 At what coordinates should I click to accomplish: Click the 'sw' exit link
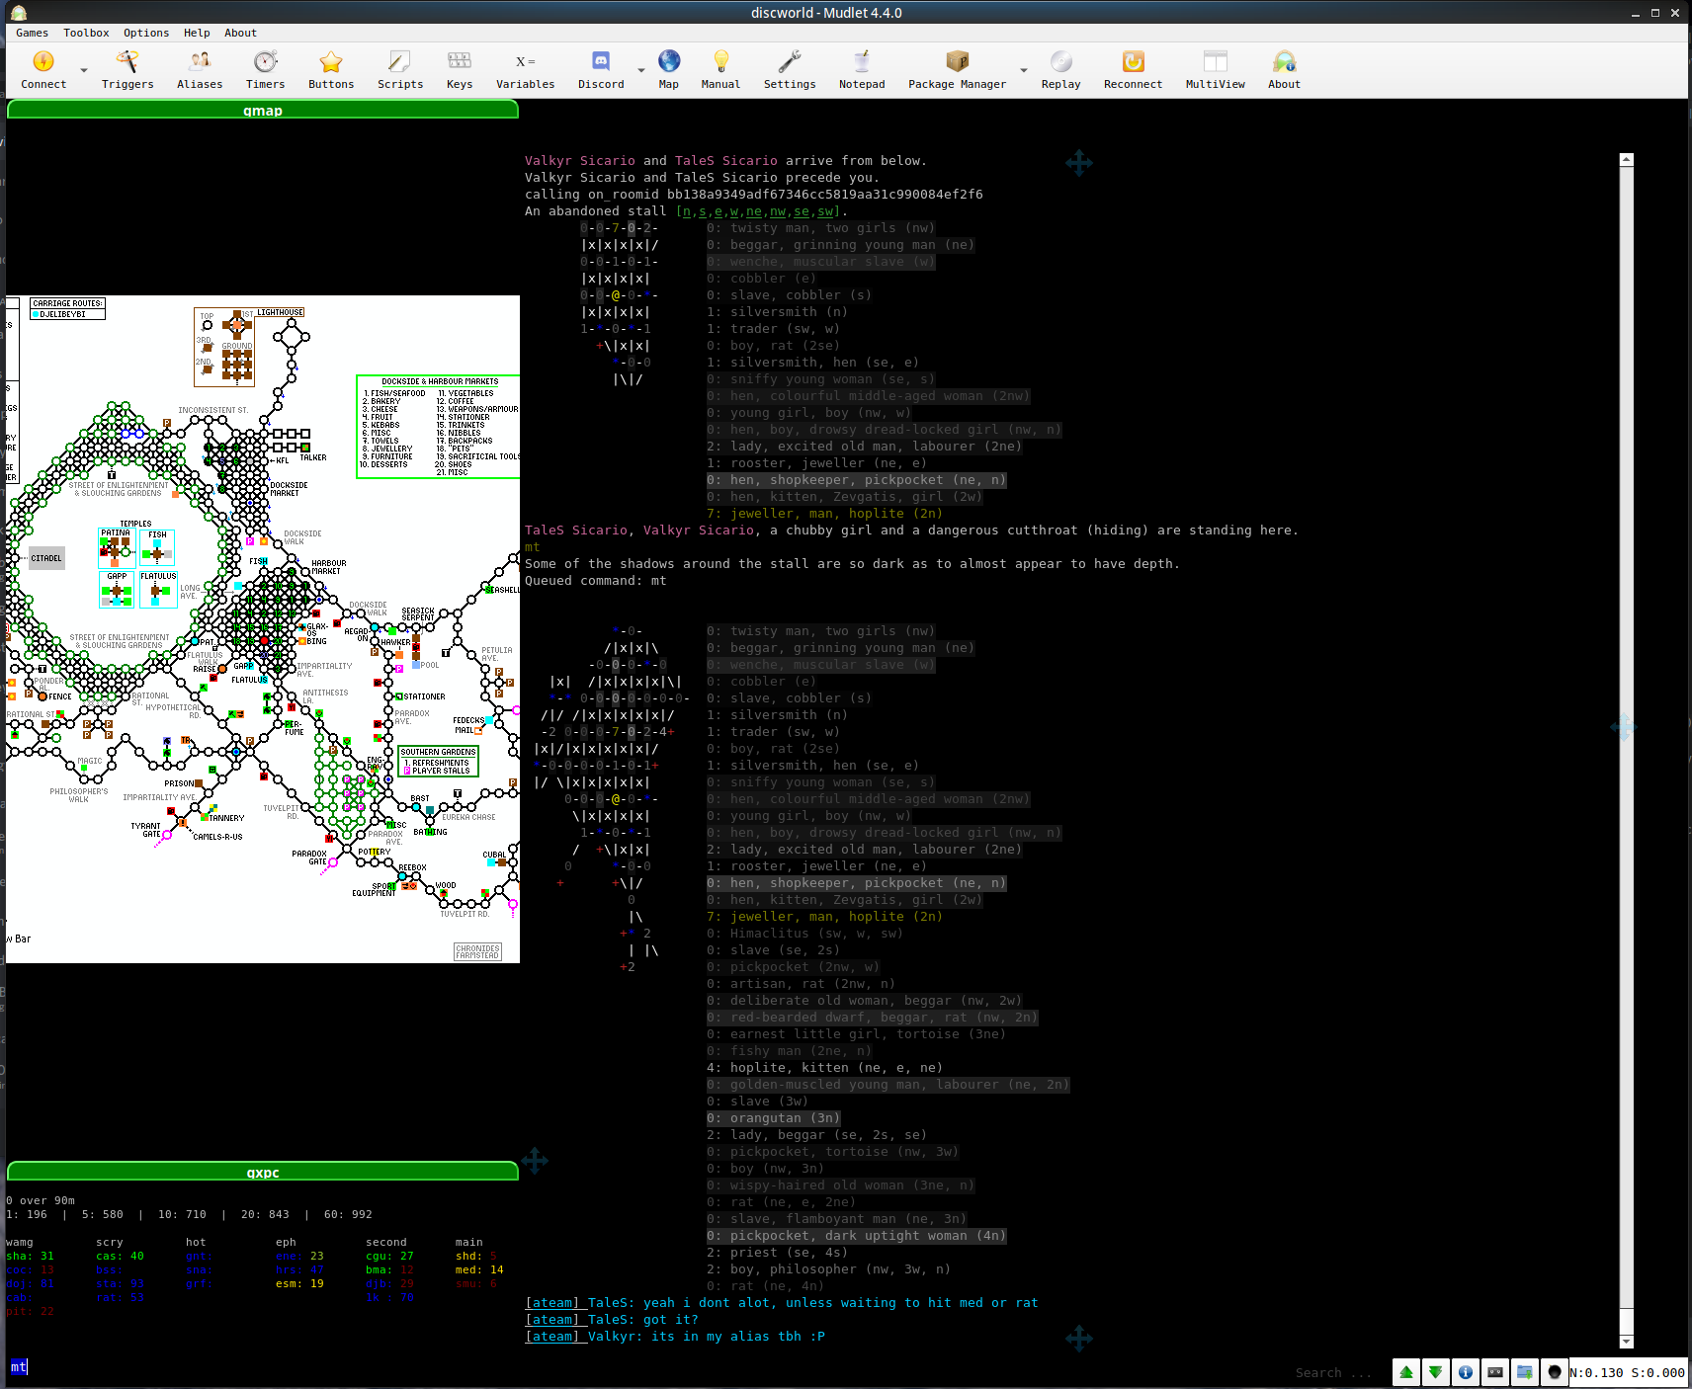tap(825, 211)
